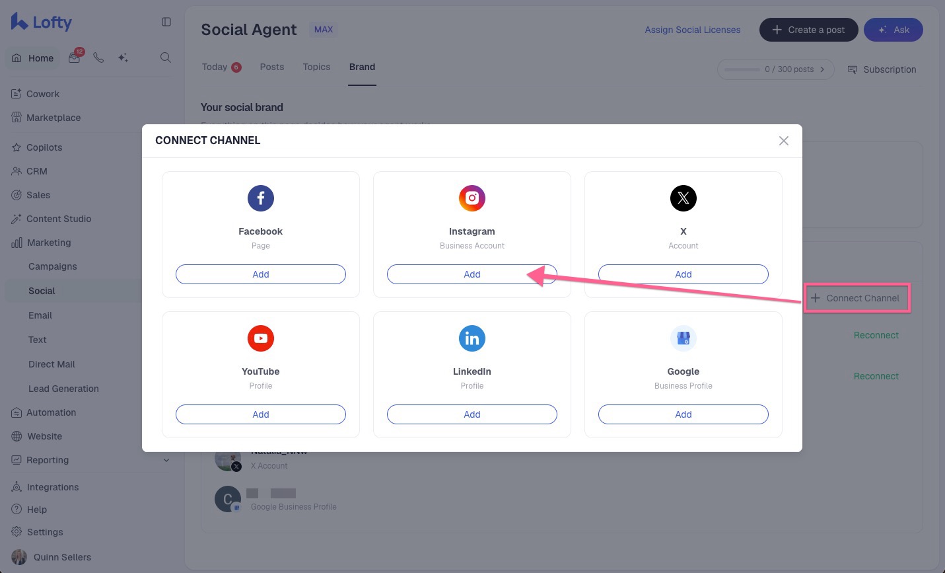Open the Topics tab

[316, 67]
